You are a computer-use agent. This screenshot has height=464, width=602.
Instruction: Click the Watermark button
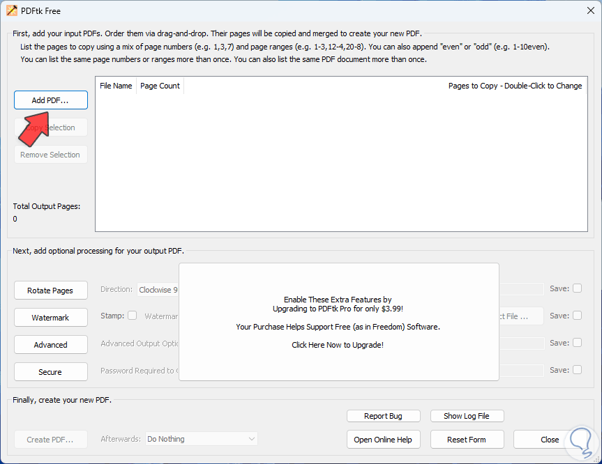[x=51, y=318]
